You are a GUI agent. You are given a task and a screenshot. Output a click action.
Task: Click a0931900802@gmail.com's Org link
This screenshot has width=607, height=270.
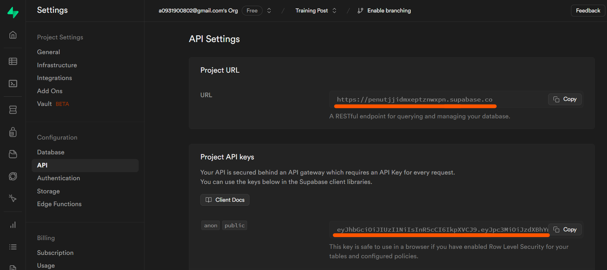tap(198, 10)
